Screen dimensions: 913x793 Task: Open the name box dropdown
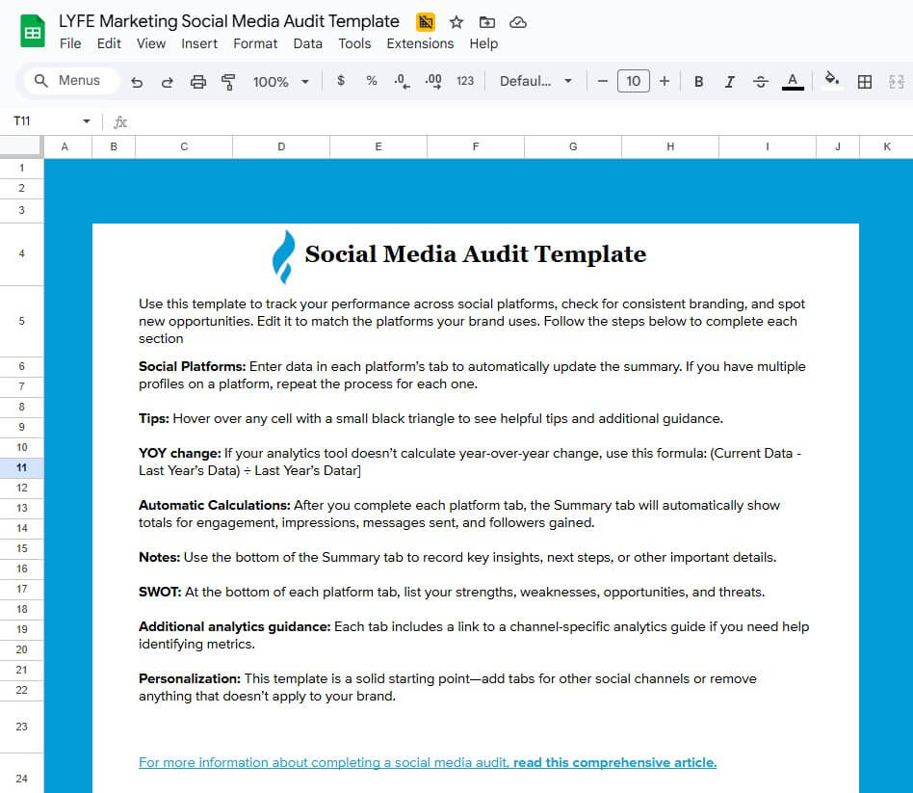[x=86, y=121]
